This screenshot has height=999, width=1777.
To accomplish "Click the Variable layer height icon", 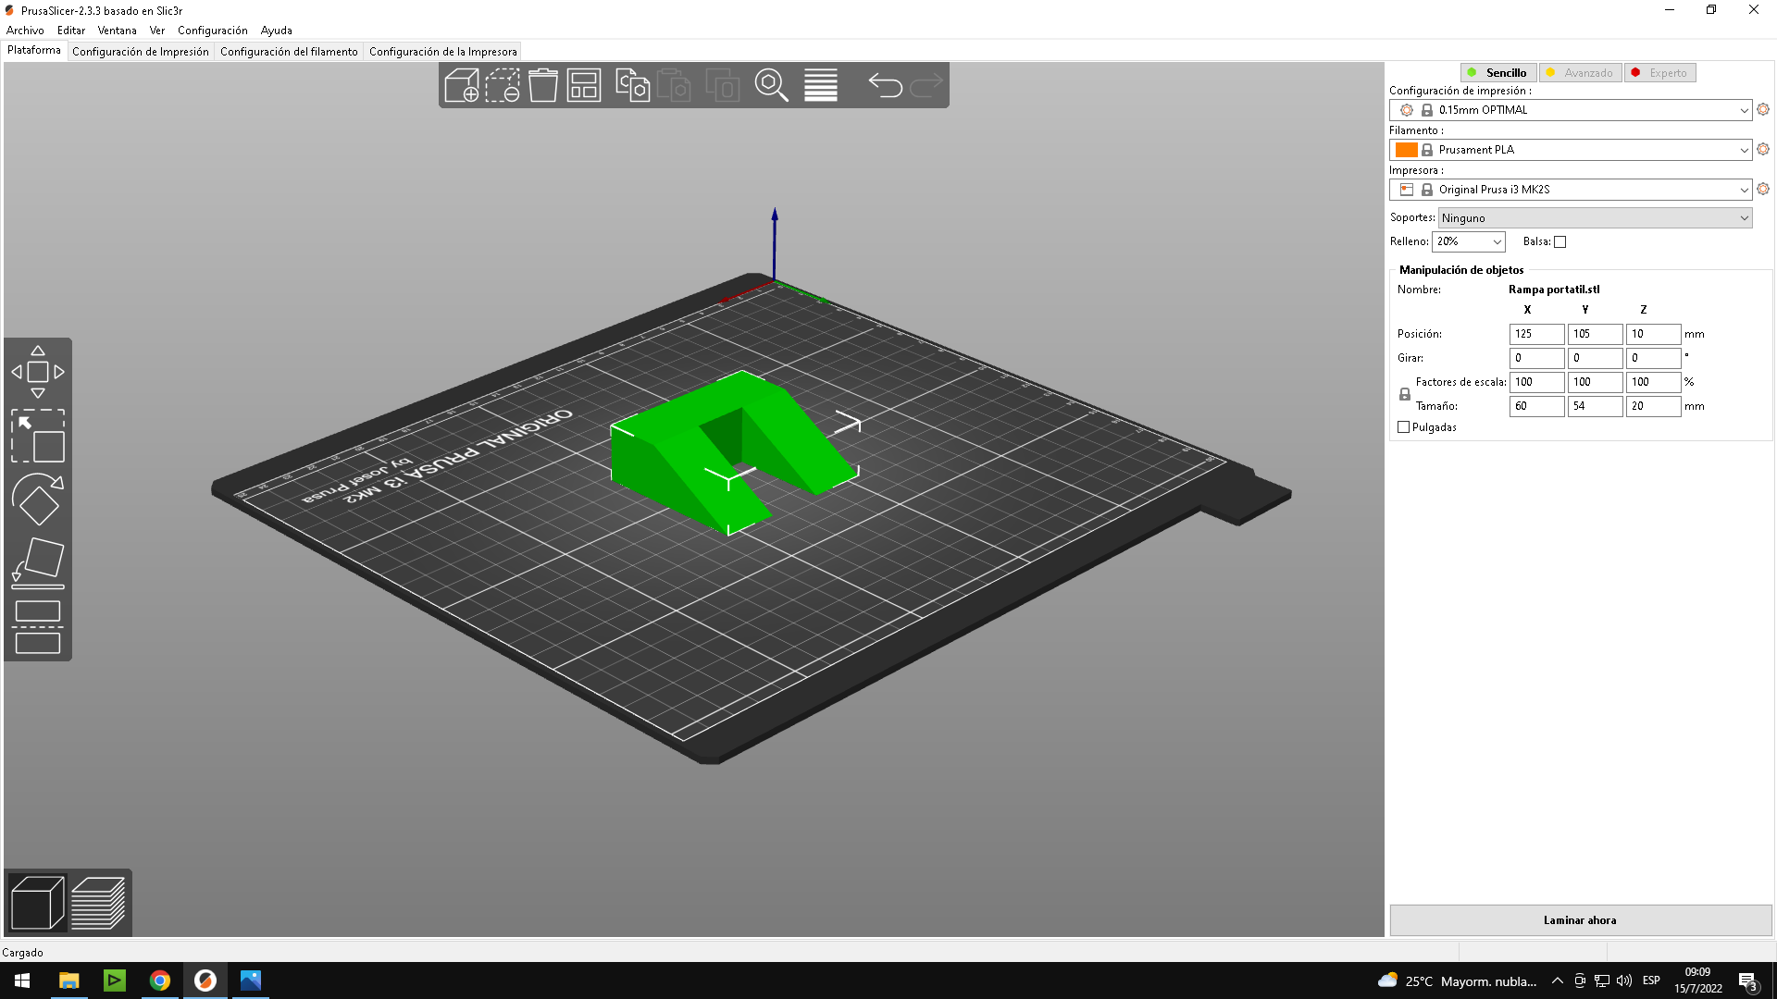I will pyautogui.click(x=821, y=85).
